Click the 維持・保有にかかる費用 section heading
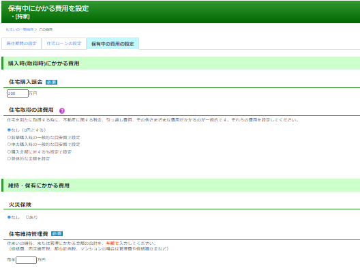Viewport: 360px width, 279px height. pyautogui.click(x=39, y=186)
